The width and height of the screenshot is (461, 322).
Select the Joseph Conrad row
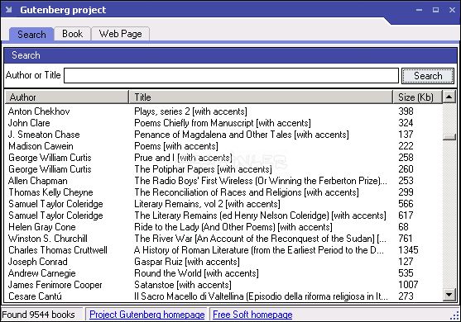(223, 262)
